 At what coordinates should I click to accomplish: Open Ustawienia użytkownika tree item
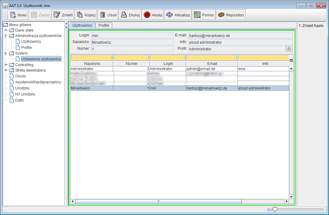(41, 59)
